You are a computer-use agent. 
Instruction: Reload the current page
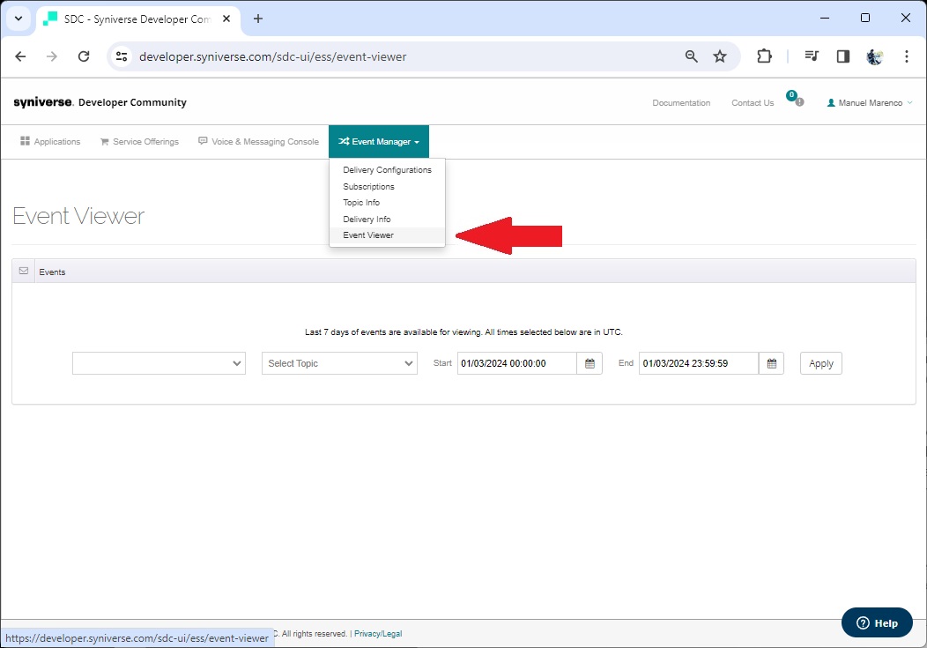click(84, 56)
